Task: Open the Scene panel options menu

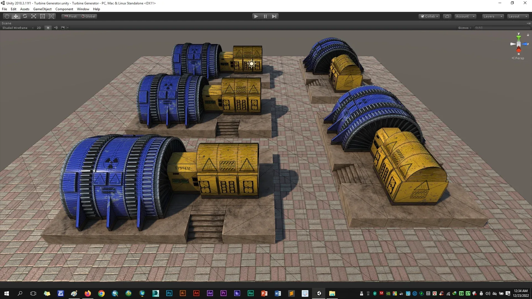Action: (x=529, y=23)
